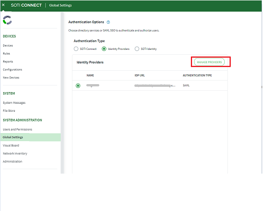Image resolution: width=263 pixels, height=211 pixels.
Task: Open File Store
Action: pos(9,111)
